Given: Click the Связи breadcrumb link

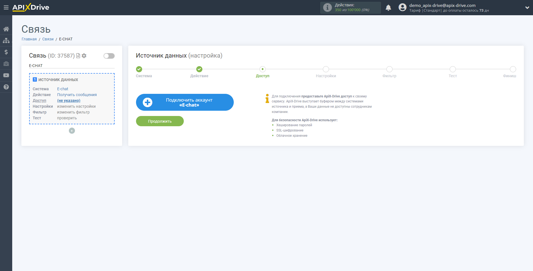Looking at the screenshot, I should (48, 39).
